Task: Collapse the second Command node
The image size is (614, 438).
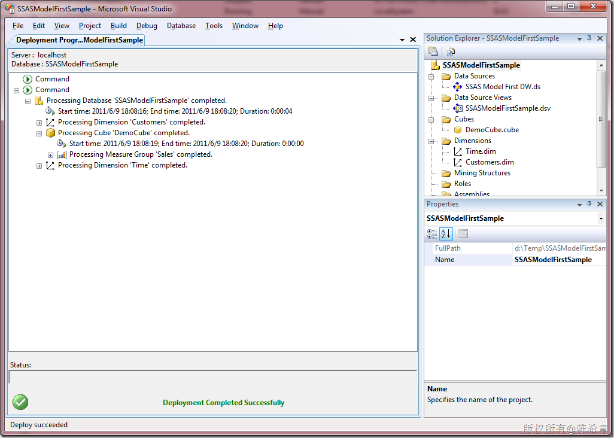Action: click(x=16, y=90)
